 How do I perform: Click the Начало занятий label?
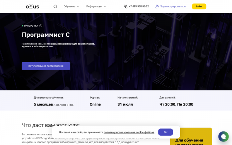pos(128,97)
